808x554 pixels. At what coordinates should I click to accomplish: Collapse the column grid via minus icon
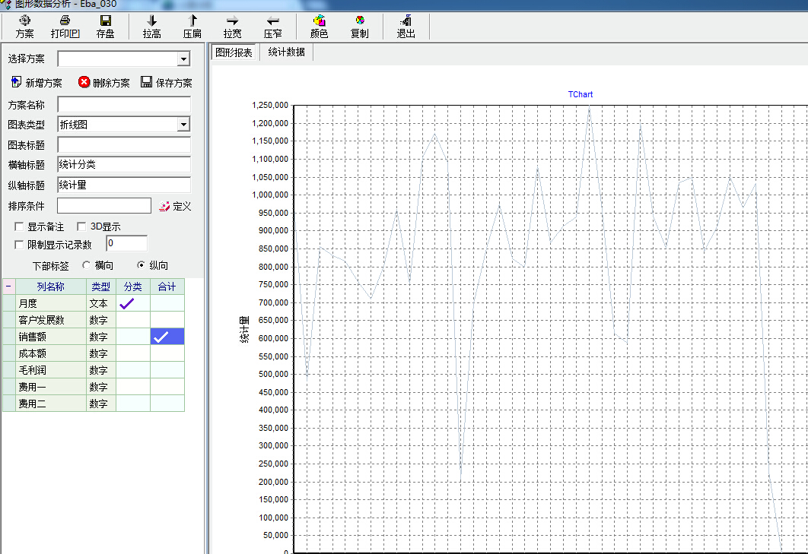pos(8,286)
